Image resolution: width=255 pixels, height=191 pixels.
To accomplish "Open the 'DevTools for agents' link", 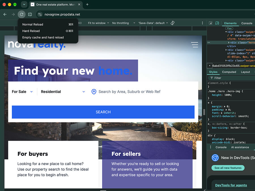I will [x=231, y=185].
